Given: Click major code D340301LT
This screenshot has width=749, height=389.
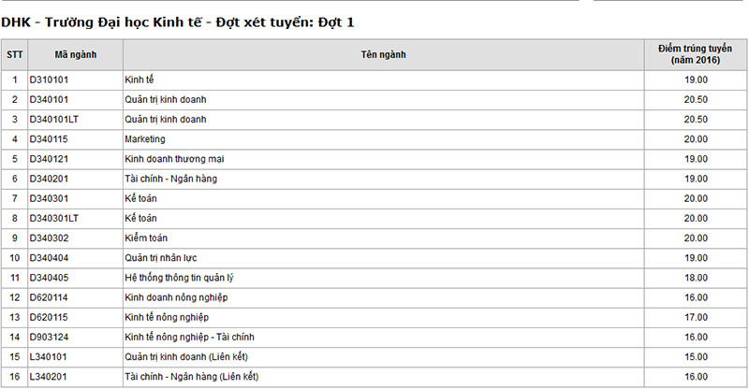Looking at the screenshot, I should pyautogui.click(x=54, y=218).
